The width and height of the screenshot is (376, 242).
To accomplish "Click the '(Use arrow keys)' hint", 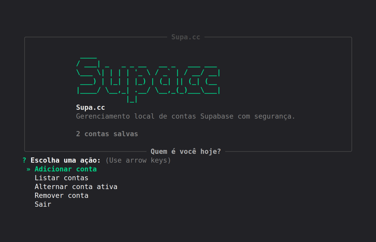I will click(x=138, y=160).
